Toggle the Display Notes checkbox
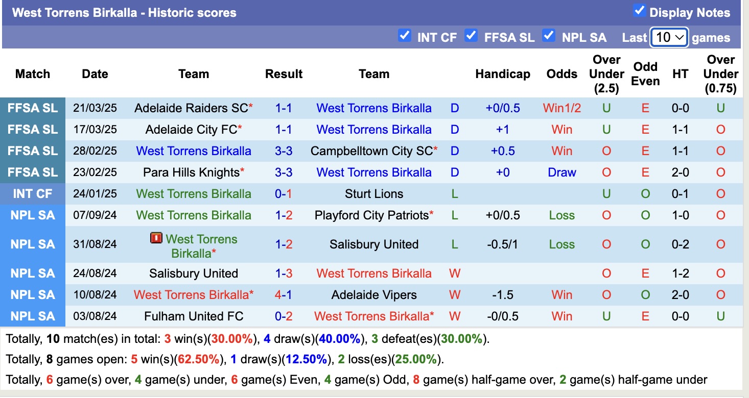749x398 pixels. pyautogui.click(x=639, y=11)
